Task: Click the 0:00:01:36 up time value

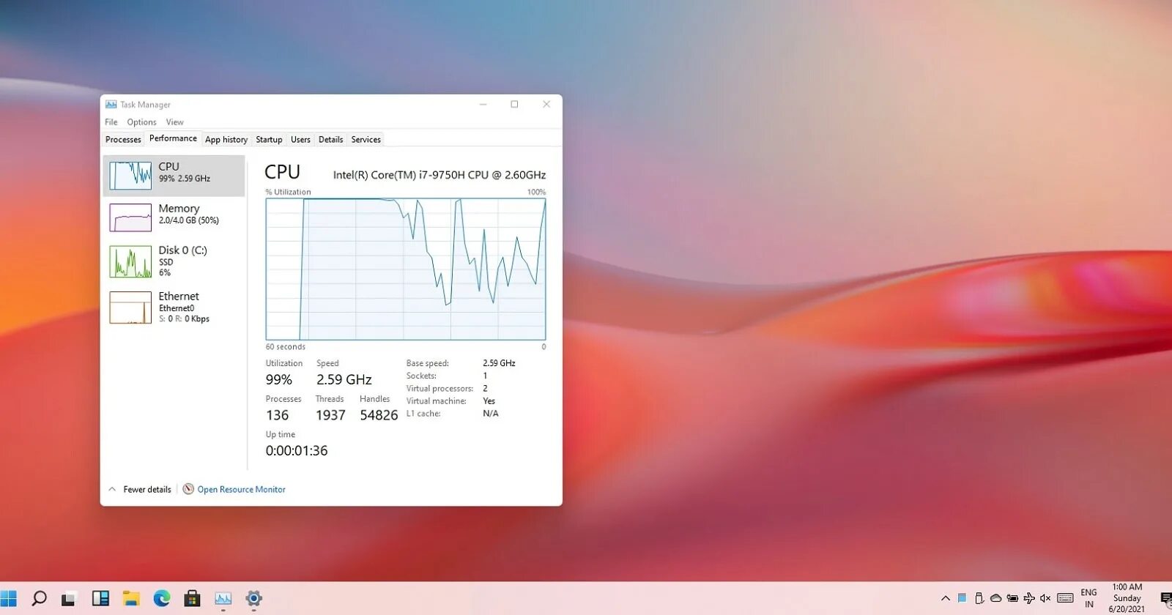Action: 297,450
